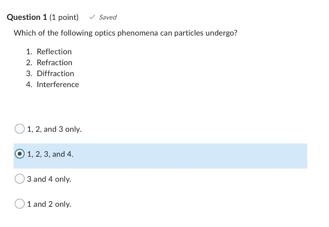329x227 pixels.
Task: Click the "Question 1" bold heading
Action: coord(27,17)
